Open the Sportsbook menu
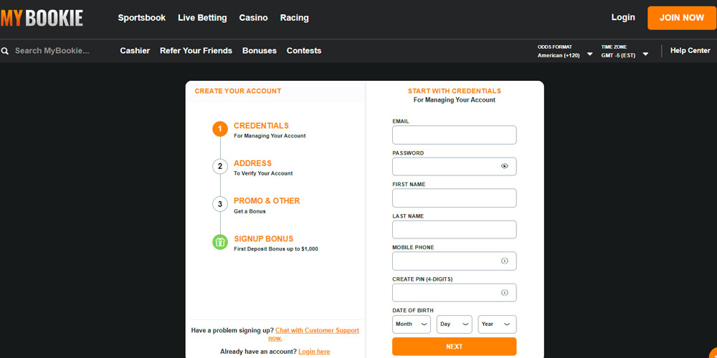717x358 pixels. coord(142,18)
